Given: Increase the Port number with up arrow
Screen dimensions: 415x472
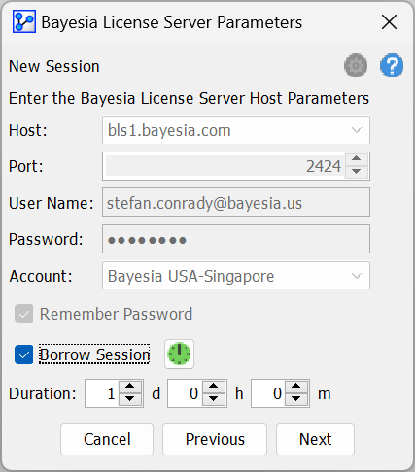Looking at the screenshot, I should 357,159.
